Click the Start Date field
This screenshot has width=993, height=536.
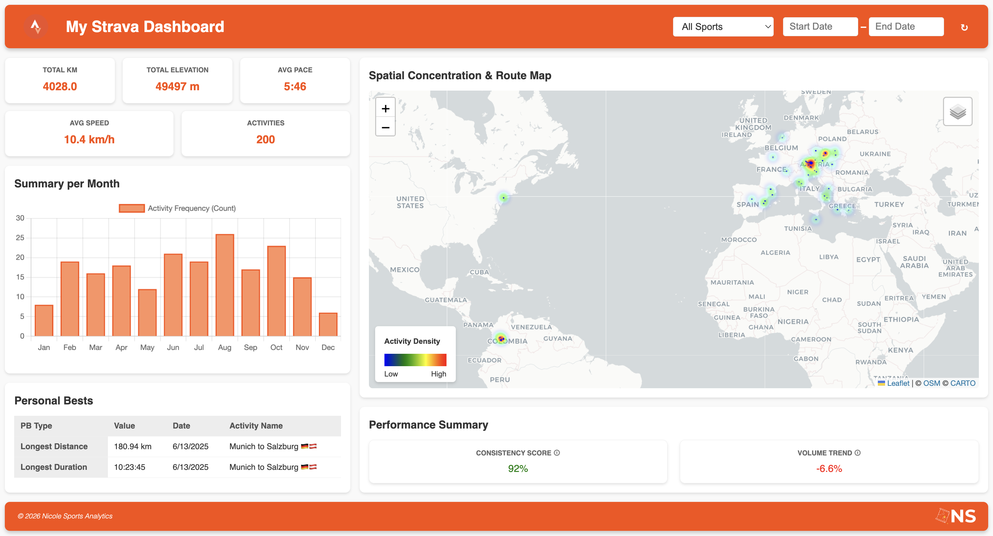pos(820,27)
